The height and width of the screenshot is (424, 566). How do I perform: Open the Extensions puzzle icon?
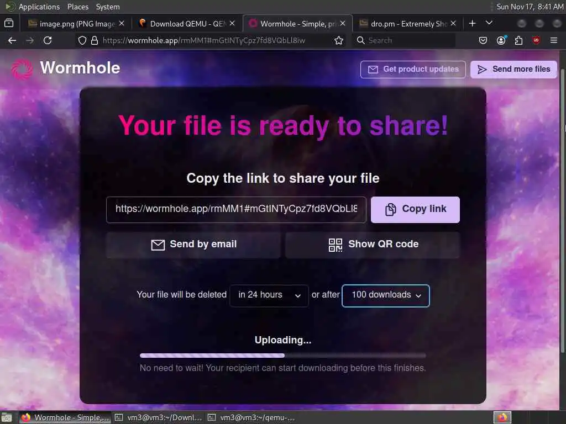pos(518,40)
